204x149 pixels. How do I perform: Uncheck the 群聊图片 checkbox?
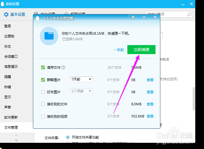(43, 80)
